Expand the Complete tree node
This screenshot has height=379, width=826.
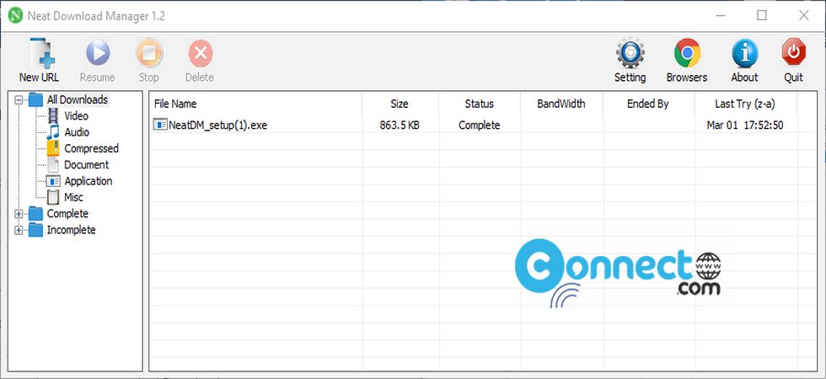(x=19, y=214)
